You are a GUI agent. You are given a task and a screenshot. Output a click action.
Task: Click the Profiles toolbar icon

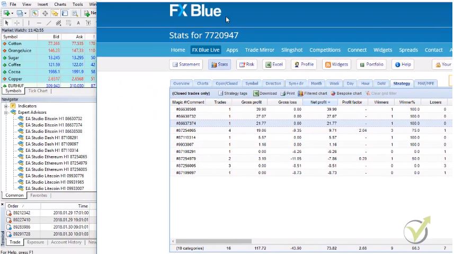pos(20,13)
